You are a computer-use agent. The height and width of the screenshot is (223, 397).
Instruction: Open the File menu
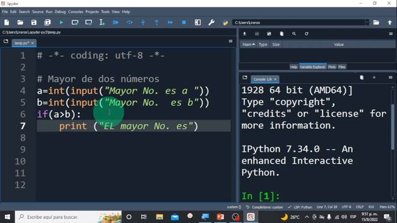coord(5,12)
